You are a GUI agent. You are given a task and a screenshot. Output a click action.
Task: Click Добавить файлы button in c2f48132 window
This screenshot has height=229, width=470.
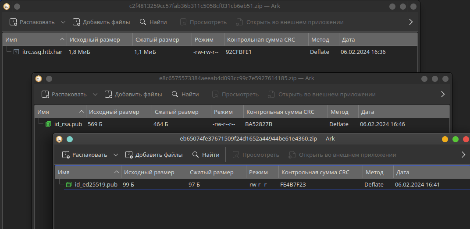(x=101, y=22)
